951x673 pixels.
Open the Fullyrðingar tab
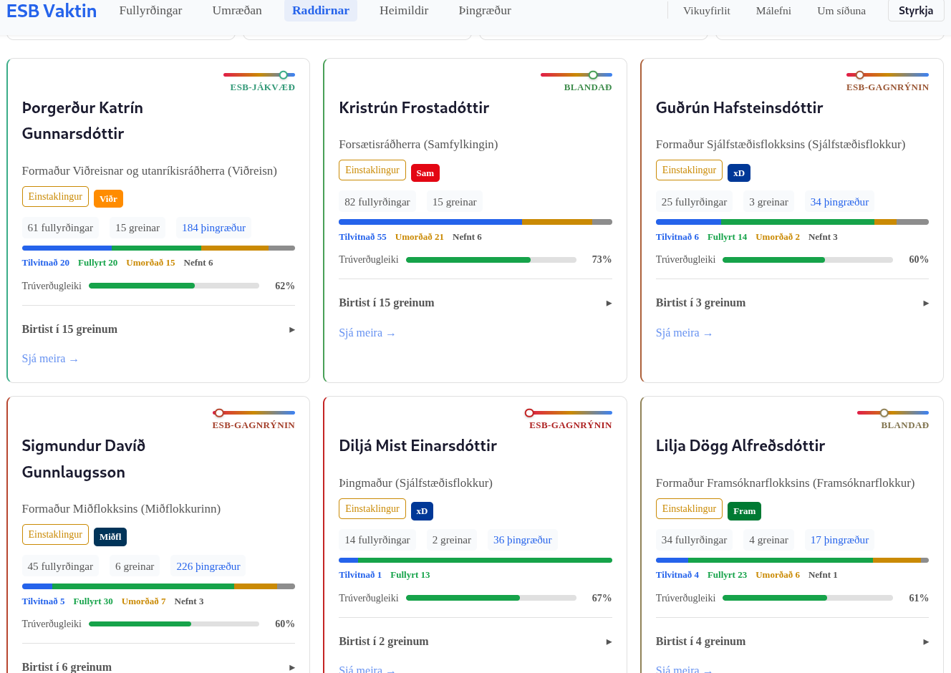(150, 11)
